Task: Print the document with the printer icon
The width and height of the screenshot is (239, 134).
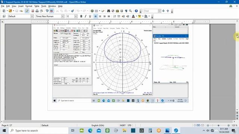Action: [37, 11]
